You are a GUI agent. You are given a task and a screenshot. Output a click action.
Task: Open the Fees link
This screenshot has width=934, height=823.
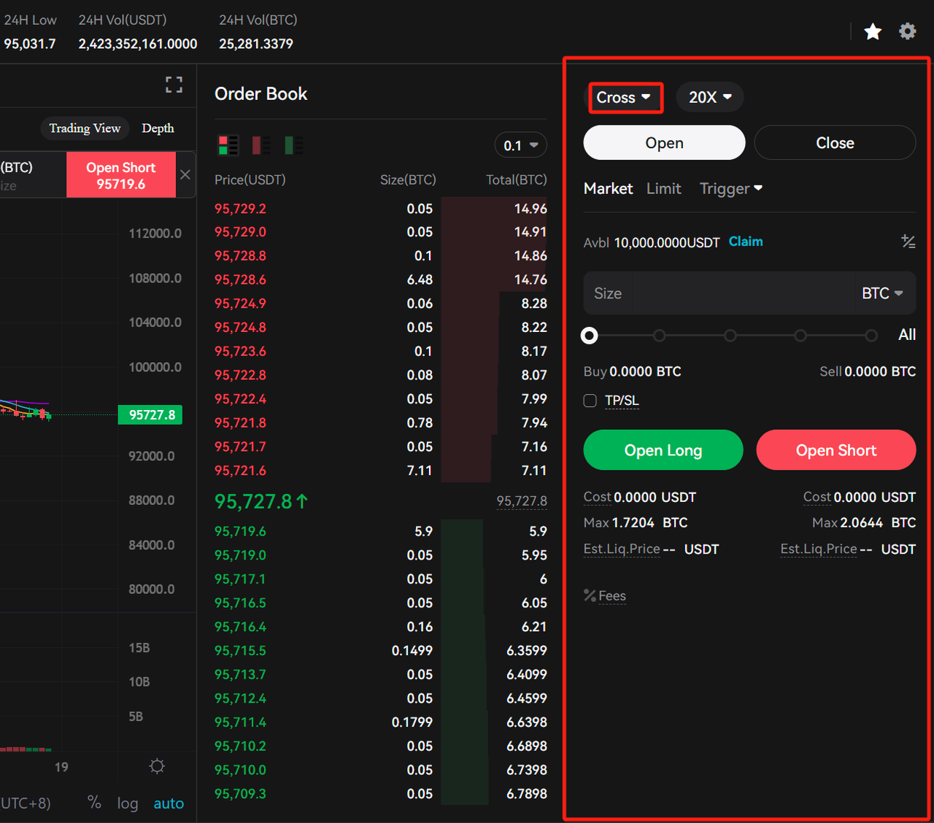point(612,596)
